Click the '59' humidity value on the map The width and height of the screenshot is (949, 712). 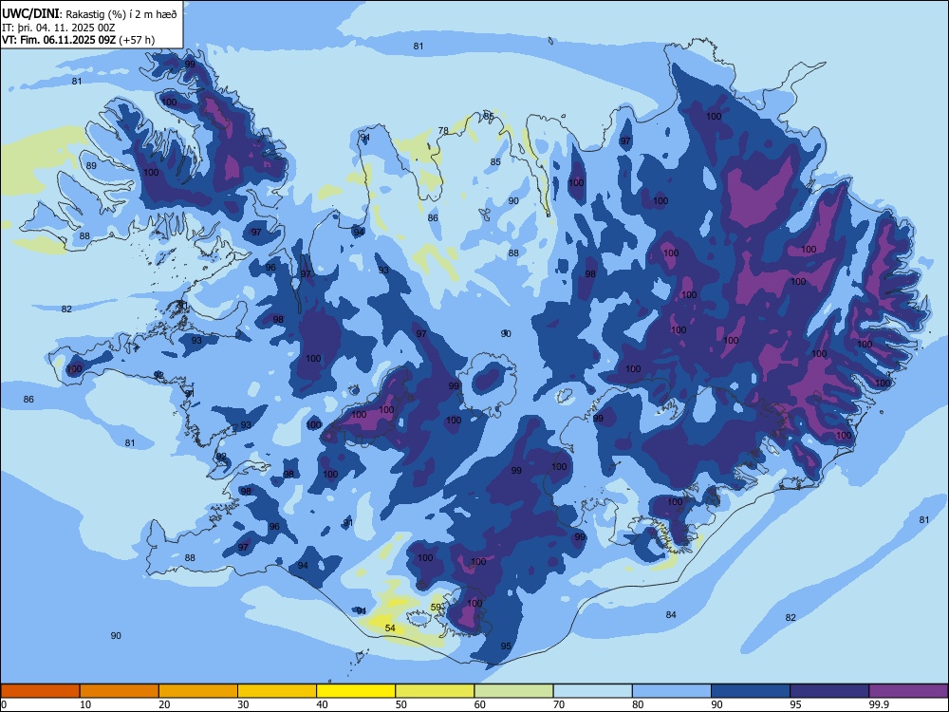pos(436,608)
